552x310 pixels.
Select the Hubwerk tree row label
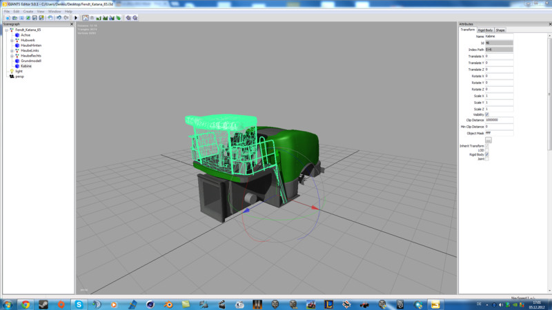28,41
